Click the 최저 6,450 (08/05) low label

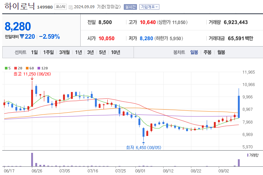point(143,148)
